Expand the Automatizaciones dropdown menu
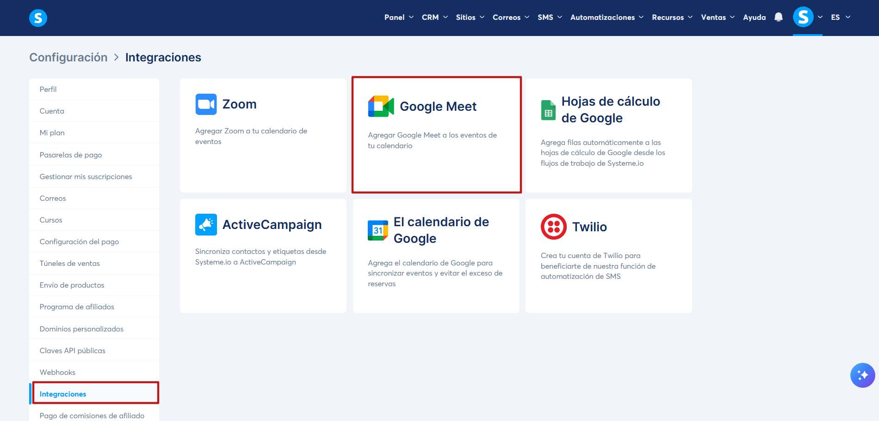The image size is (879, 421). pyautogui.click(x=607, y=17)
